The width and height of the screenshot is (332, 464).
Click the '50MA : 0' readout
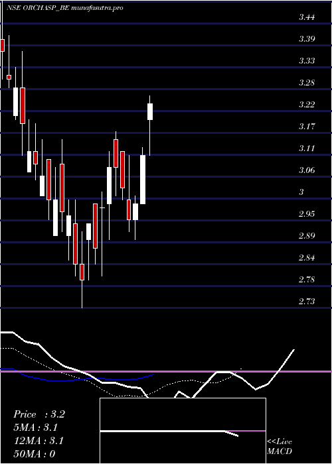35,454
